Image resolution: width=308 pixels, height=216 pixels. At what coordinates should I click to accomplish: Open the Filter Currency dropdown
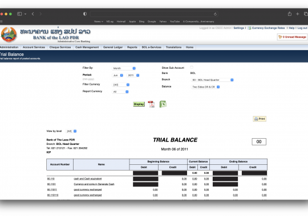(x=121, y=85)
